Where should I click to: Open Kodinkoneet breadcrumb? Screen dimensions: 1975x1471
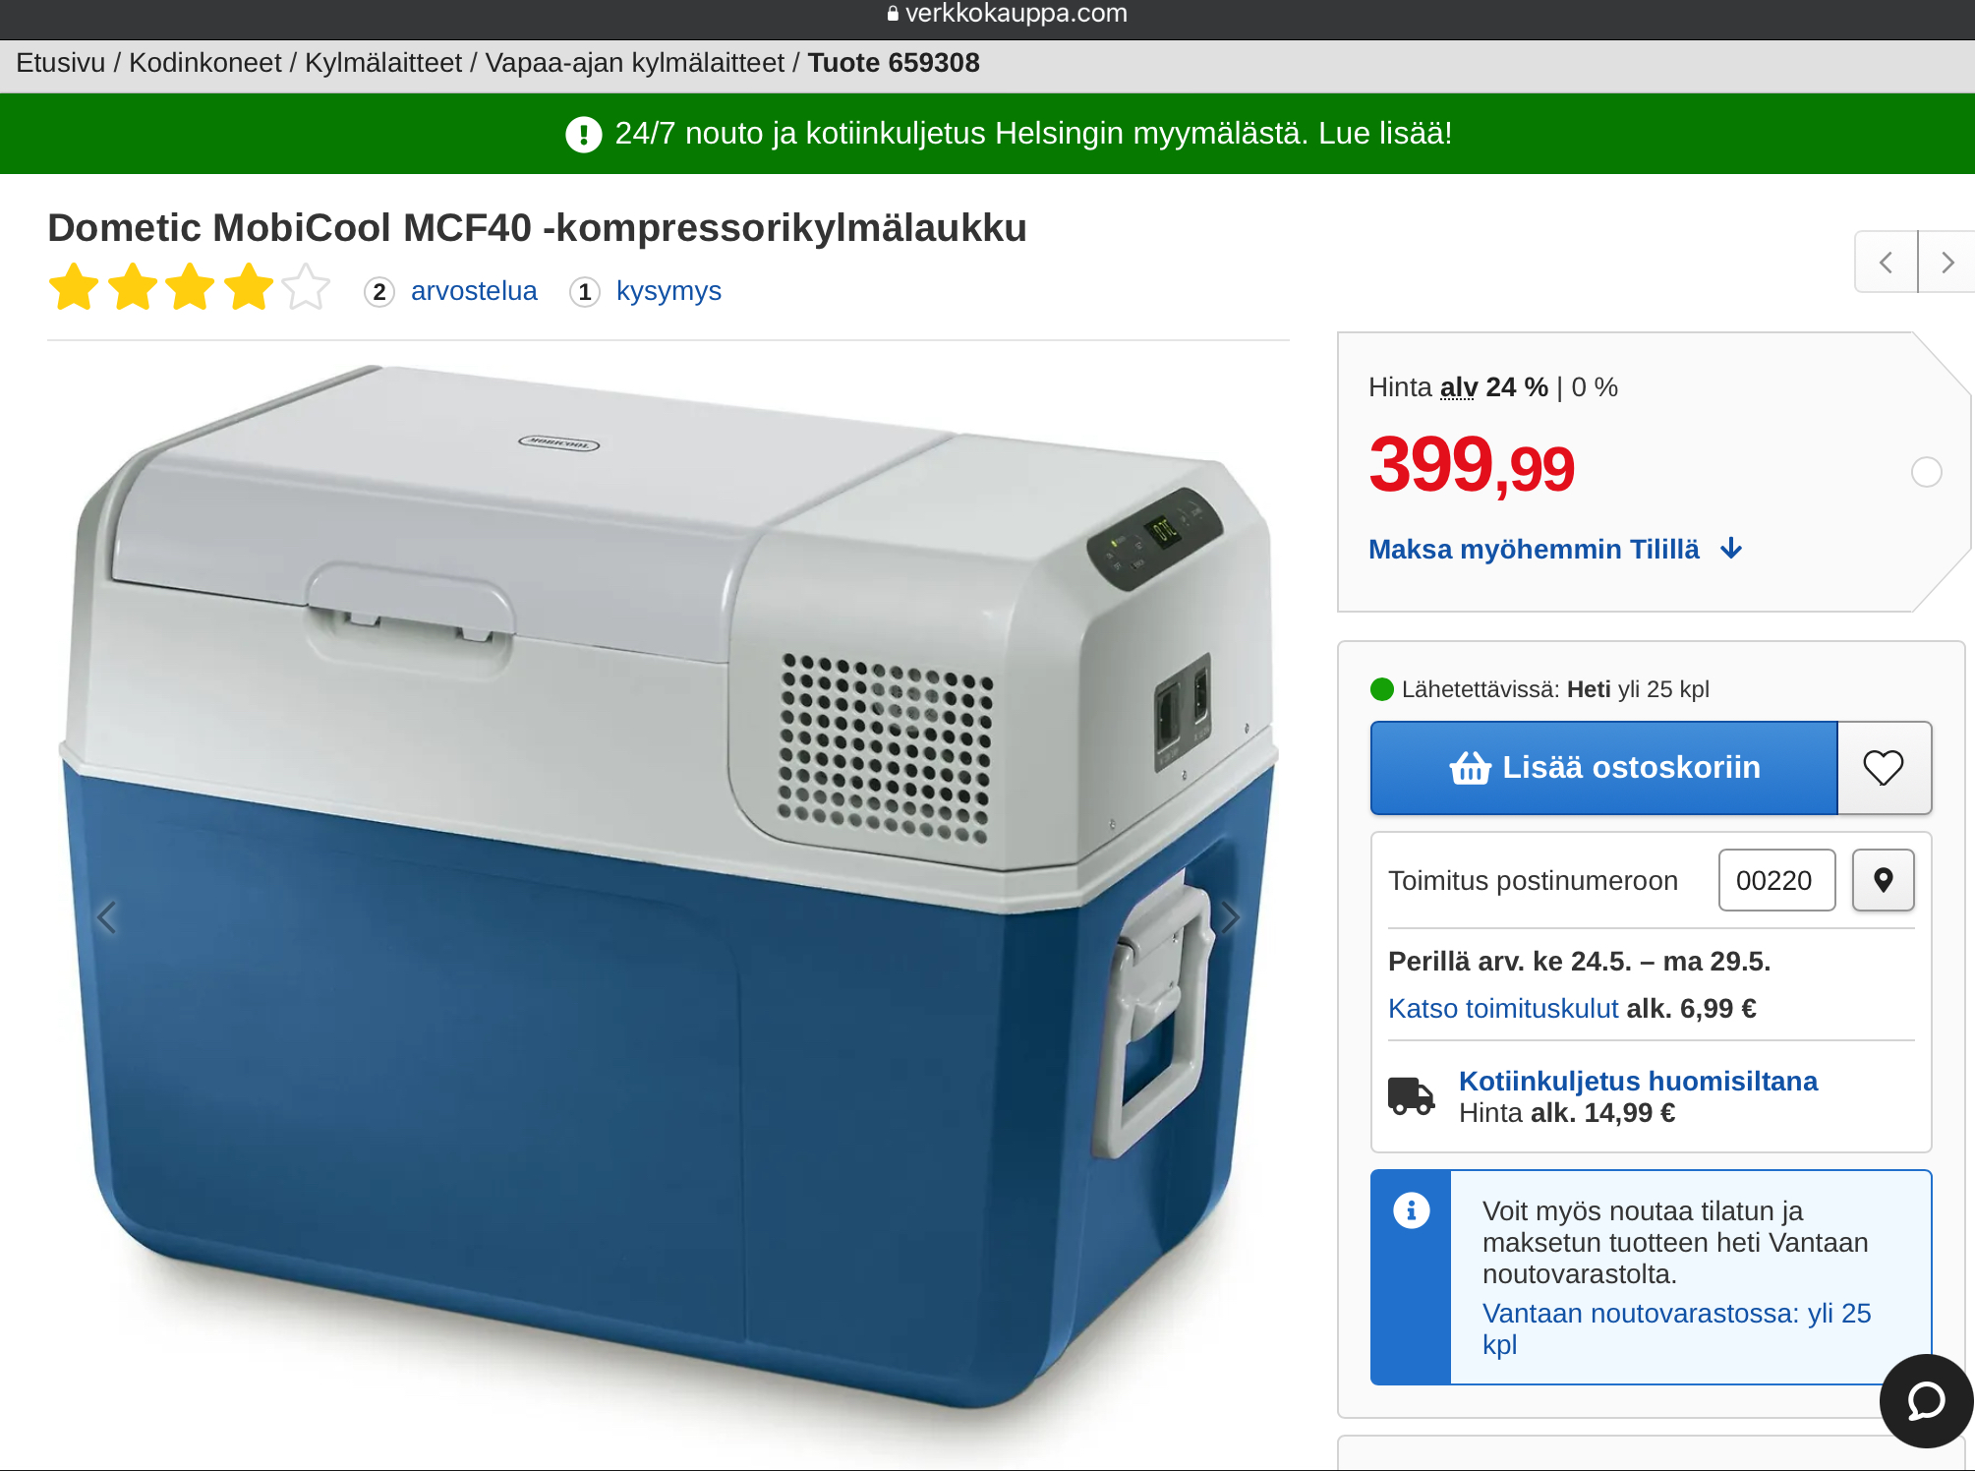204,63
